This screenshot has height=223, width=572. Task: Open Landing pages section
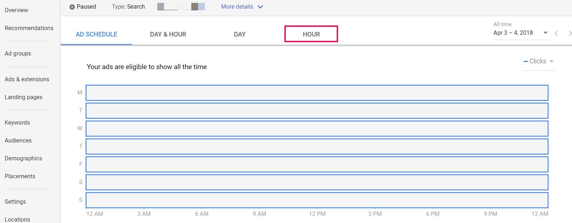[24, 97]
